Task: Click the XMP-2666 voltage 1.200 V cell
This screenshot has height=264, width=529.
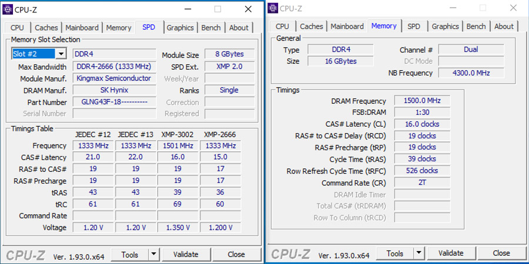Action: [220, 227]
